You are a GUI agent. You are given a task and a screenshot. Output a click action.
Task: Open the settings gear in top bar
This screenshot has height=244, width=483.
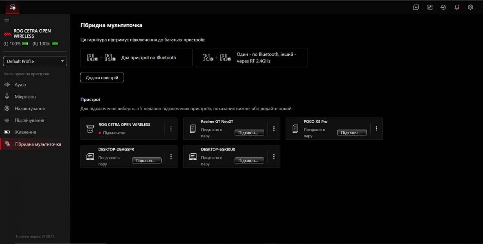pyautogui.click(x=470, y=7)
